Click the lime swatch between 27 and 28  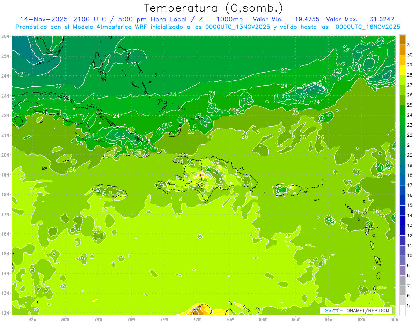coord(403,80)
